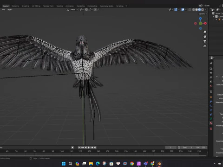The height and width of the screenshot is (167, 223).
Task: Click the current frame number field
Action: (171, 148)
